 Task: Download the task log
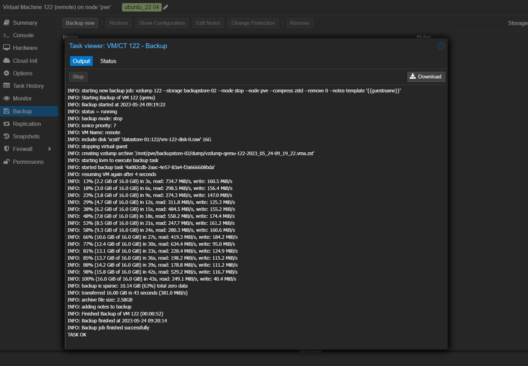426,77
